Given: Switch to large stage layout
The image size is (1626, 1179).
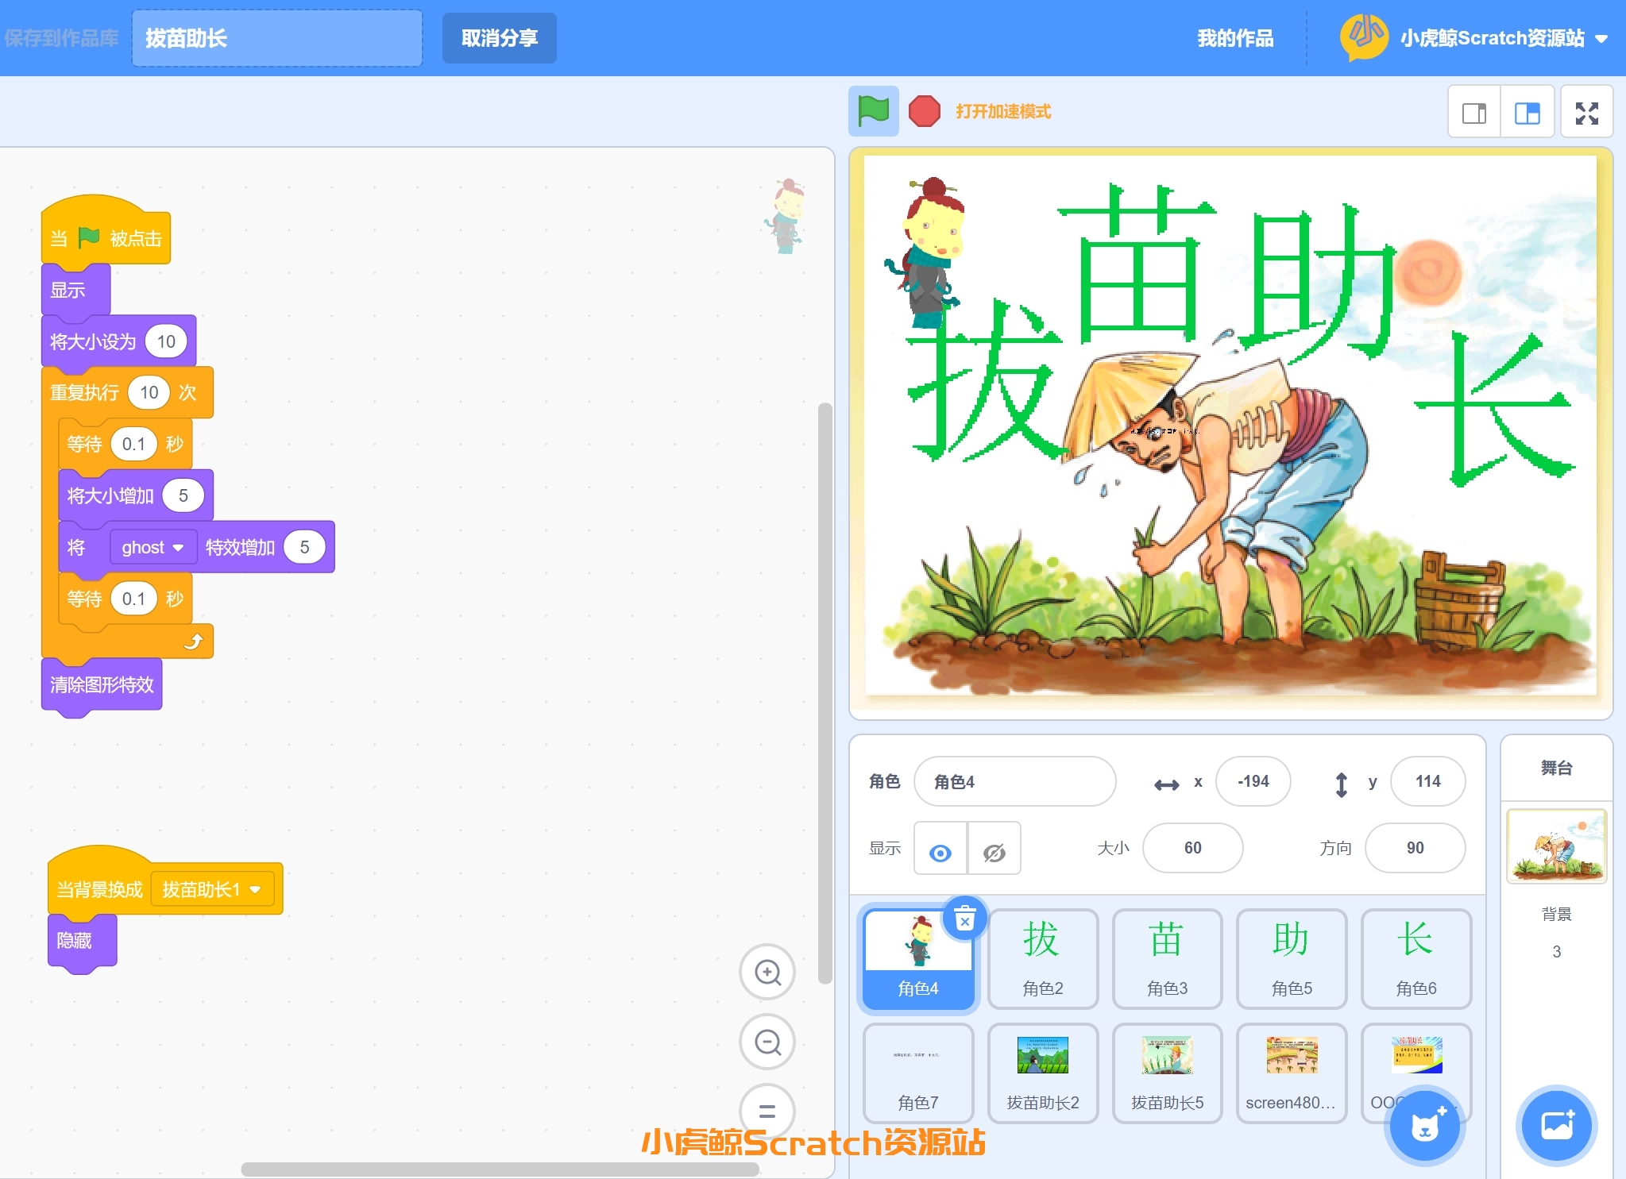Looking at the screenshot, I should point(1527,114).
